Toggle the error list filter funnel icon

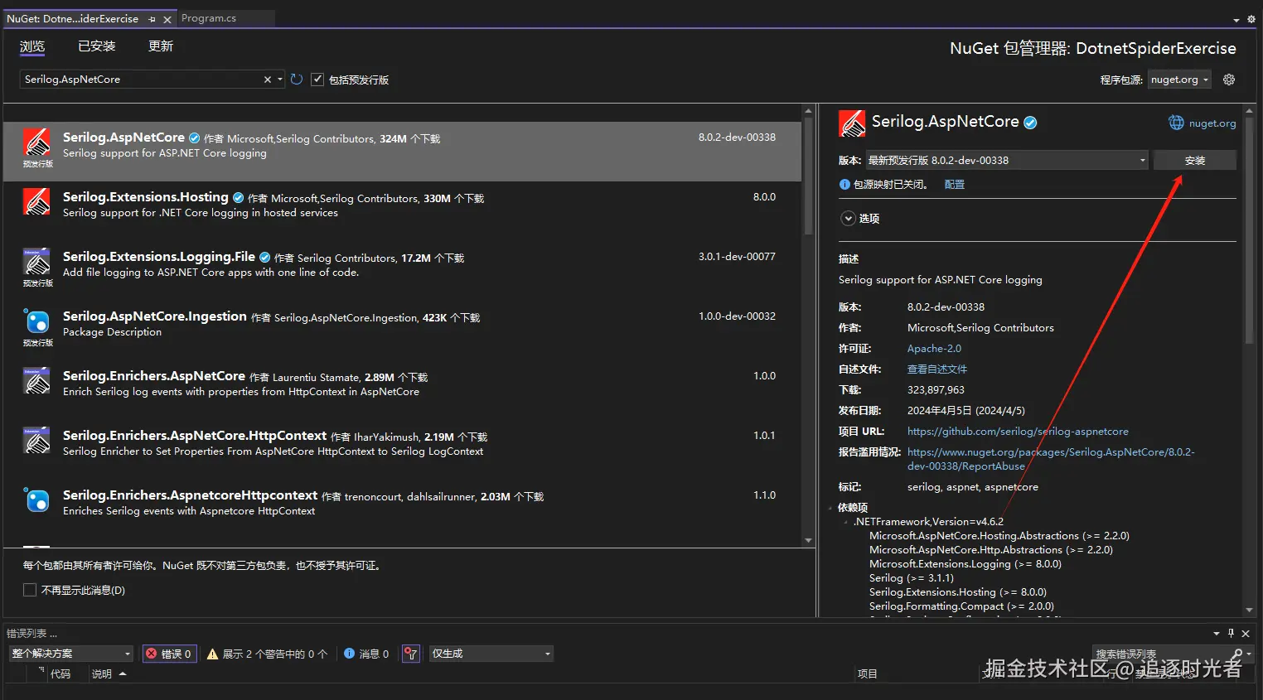pyautogui.click(x=411, y=654)
